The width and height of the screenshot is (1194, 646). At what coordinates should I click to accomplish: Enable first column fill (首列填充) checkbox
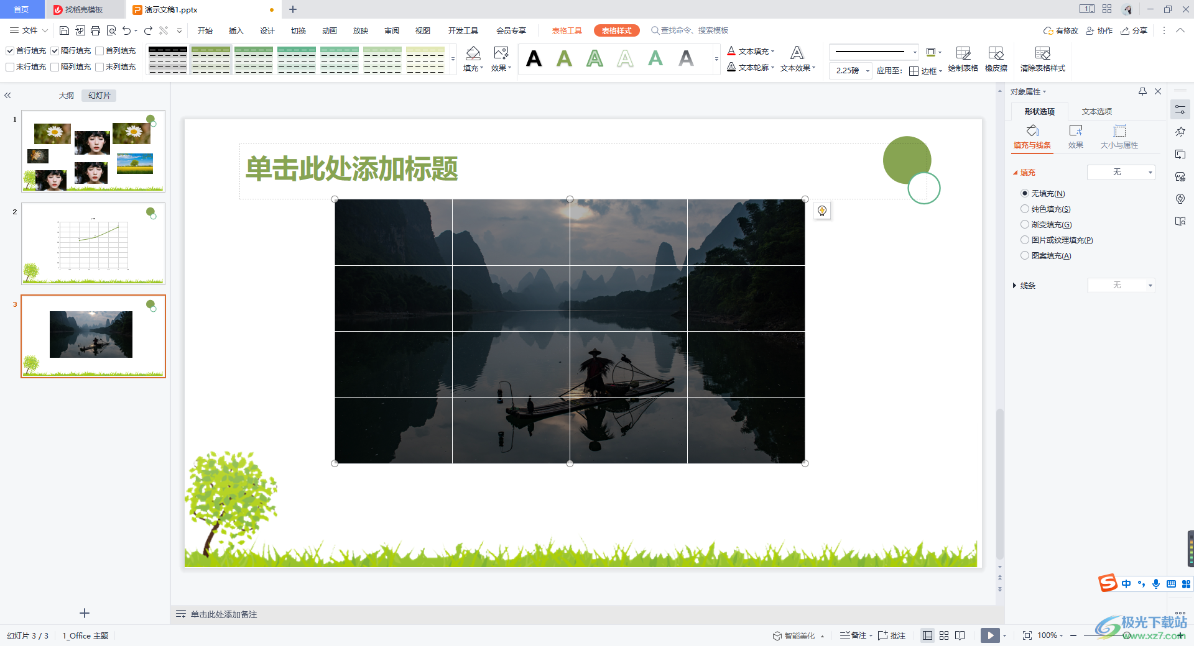pyautogui.click(x=99, y=51)
